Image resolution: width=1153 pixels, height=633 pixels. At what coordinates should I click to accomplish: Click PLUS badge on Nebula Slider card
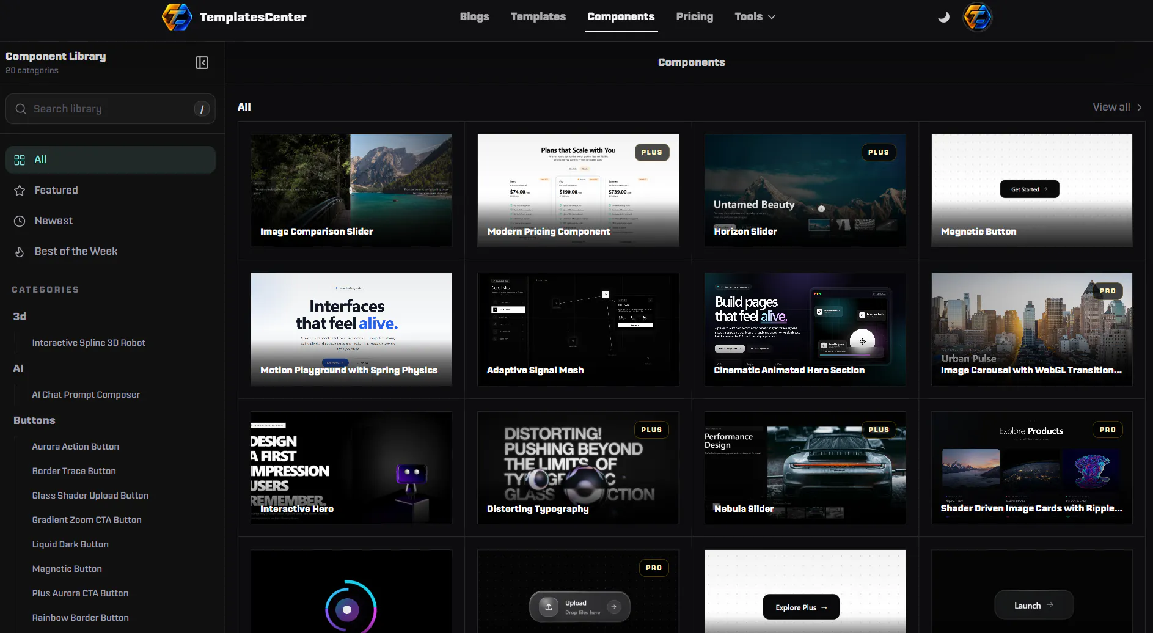click(x=879, y=430)
